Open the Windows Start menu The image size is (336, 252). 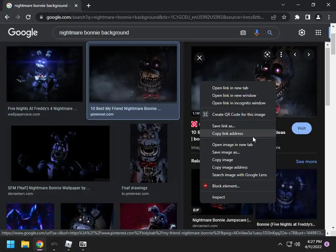tap(10, 244)
